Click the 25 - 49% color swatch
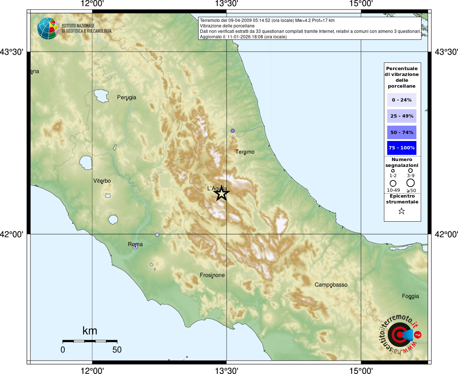The image size is (458, 374). (x=402, y=116)
